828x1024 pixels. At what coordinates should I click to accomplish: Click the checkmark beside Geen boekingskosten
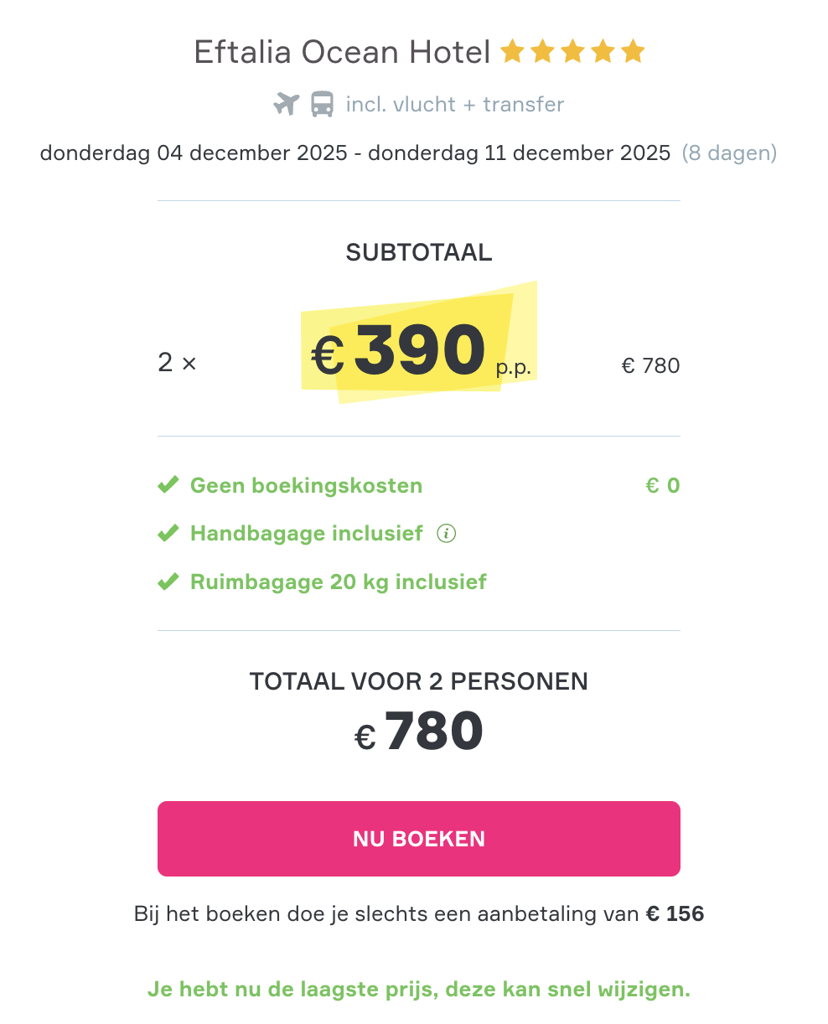click(x=168, y=485)
